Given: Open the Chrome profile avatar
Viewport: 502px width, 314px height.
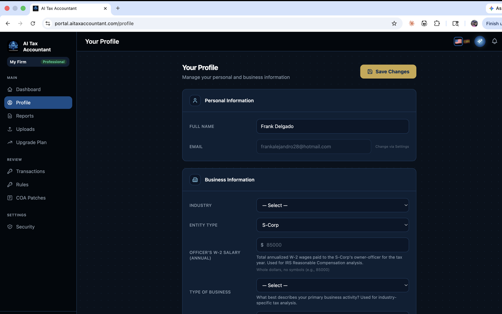Looking at the screenshot, I should point(474,23).
